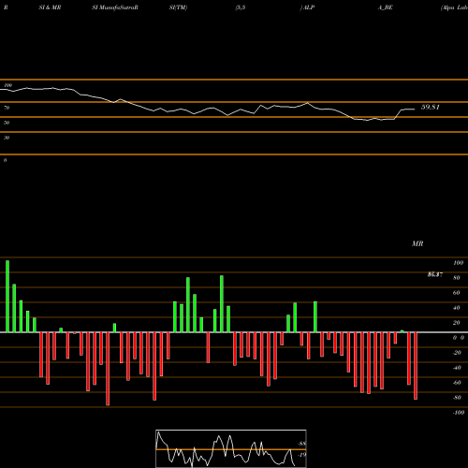Screen dimensions: 468x468
Task: Click the -60 label on the MR axis
Action: click(x=457, y=383)
